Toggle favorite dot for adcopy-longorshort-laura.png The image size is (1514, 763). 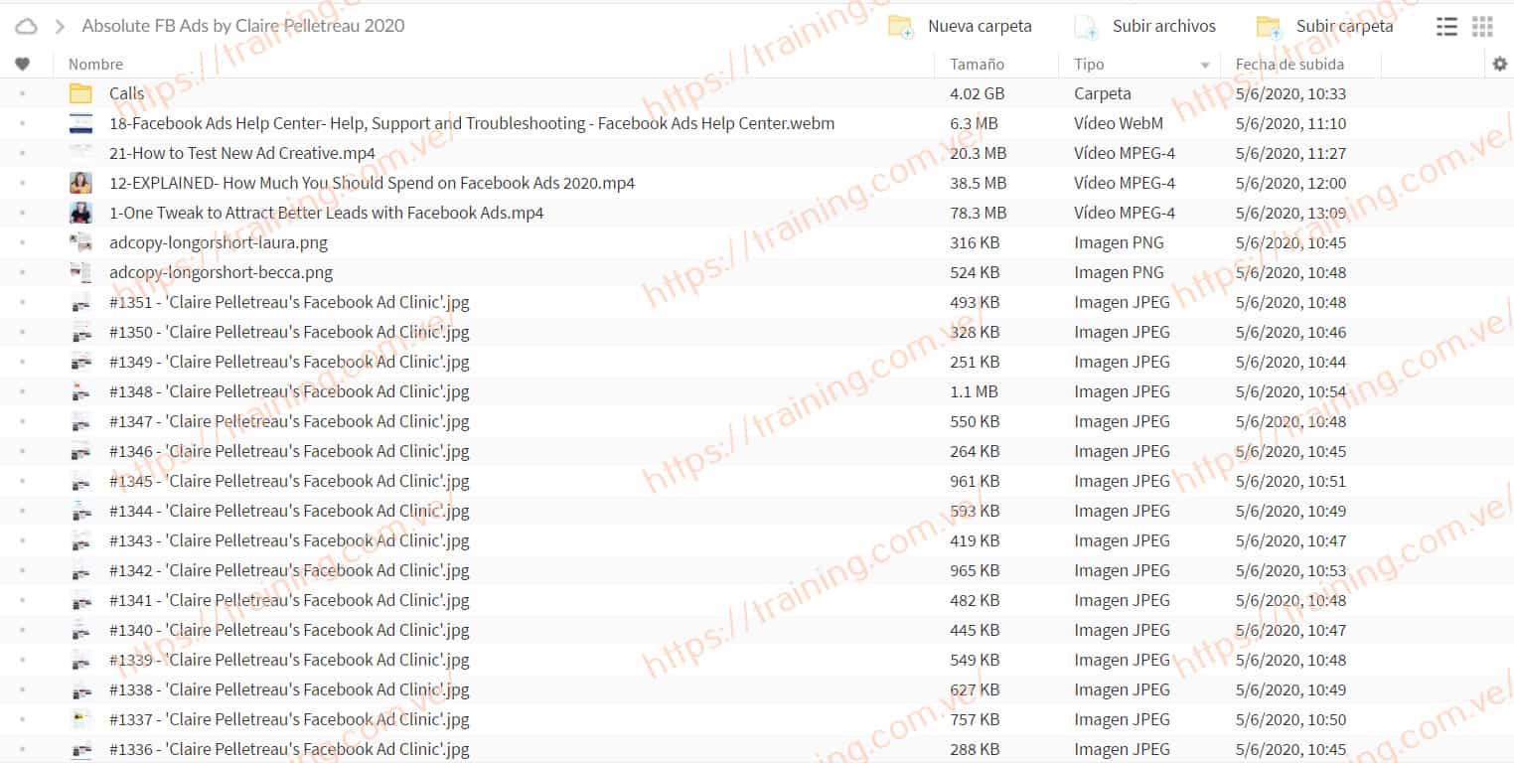(x=22, y=243)
